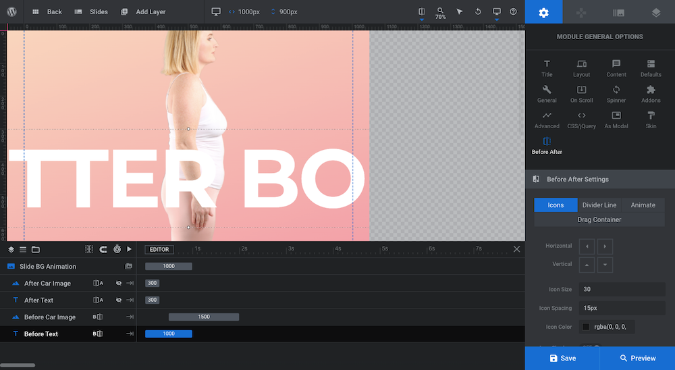Viewport: 675px width, 370px height.
Task: Click the Save button
Action: 562,359
